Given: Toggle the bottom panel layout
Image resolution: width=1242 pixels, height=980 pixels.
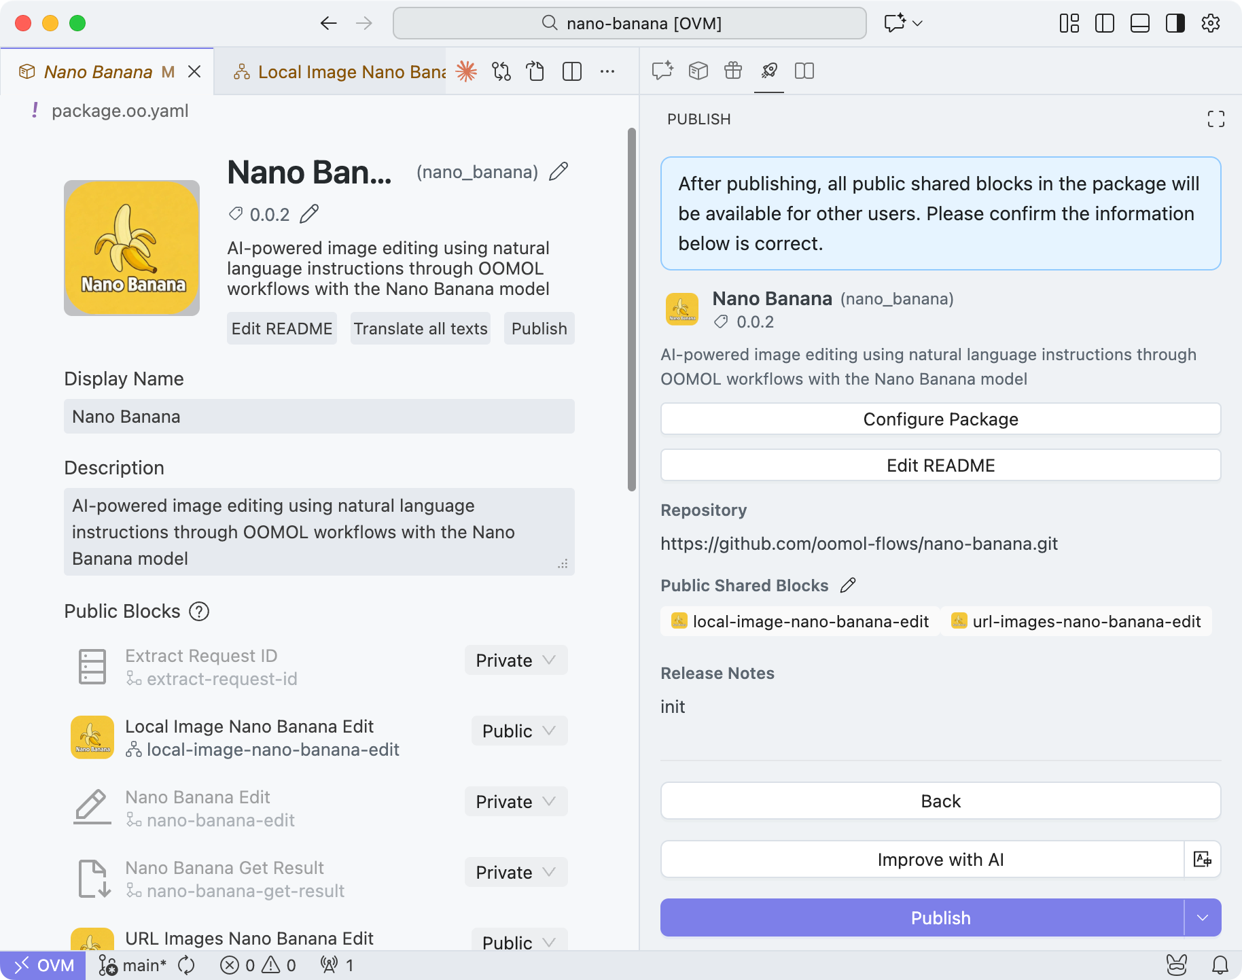Looking at the screenshot, I should [1140, 23].
